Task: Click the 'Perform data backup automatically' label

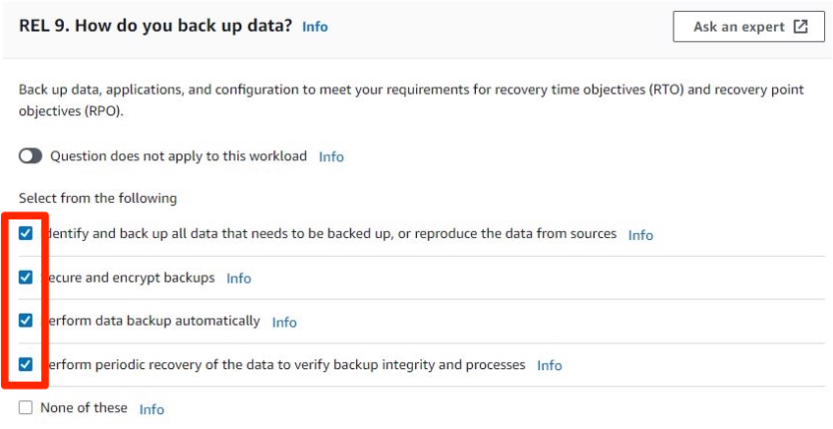Action: point(154,321)
